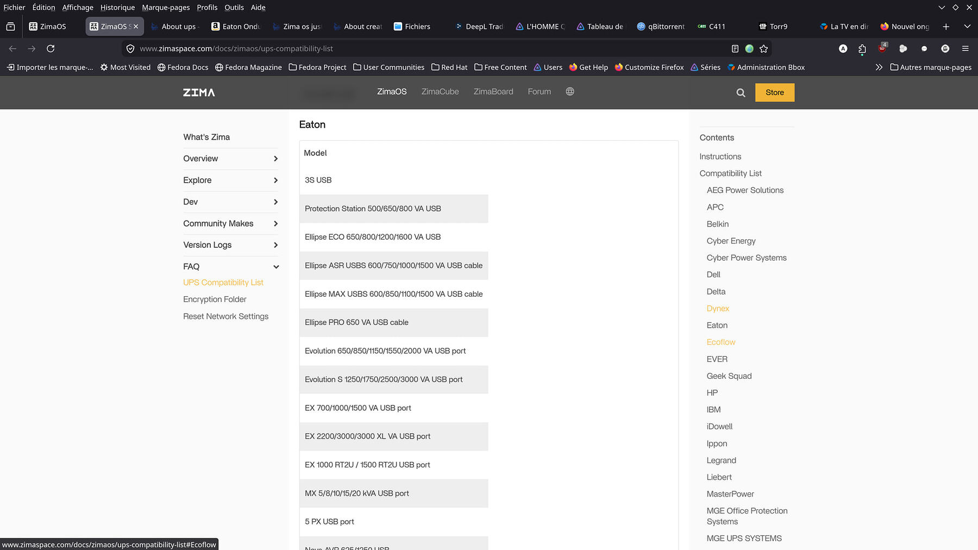Open the tracking protection shield panel
Image resolution: width=978 pixels, height=550 pixels.
[x=130, y=49]
